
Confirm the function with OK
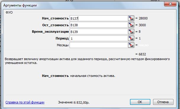click(140, 102)
